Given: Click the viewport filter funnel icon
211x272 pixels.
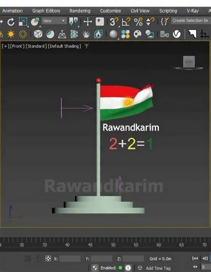Looking at the screenshot, I should click(87, 46).
